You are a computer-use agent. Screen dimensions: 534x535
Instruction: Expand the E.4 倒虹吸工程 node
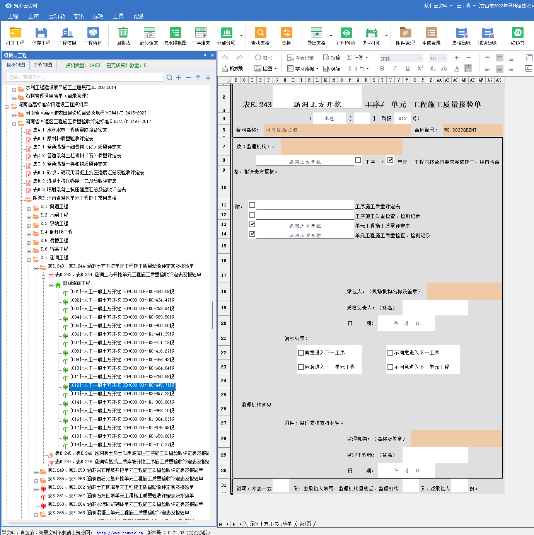coord(29,234)
